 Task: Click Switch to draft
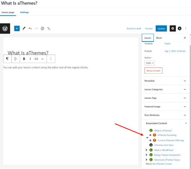[x=134, y=28]
